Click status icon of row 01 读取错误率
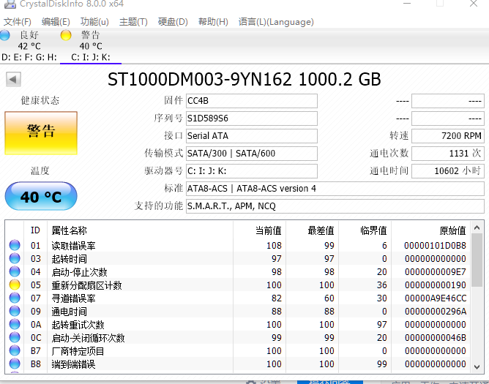This screenshot has width=489, height=384. 15,245
